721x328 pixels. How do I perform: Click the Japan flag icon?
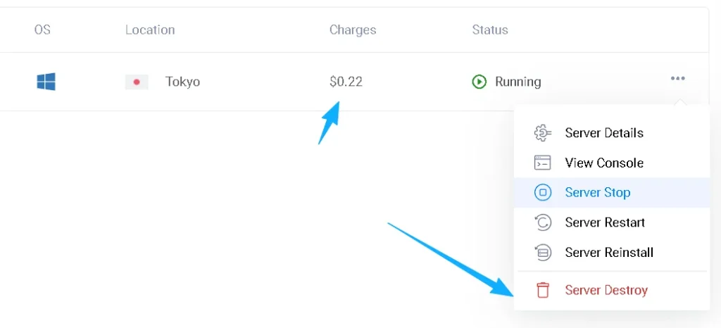click(137, 82)
